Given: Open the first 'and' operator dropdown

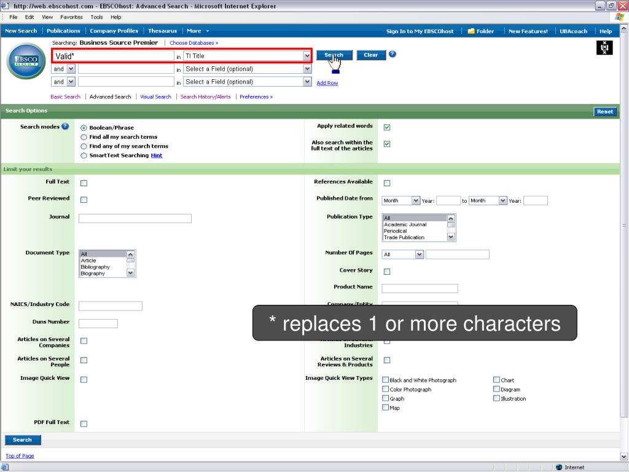Looking at the screenshot, I should point(71,69).
